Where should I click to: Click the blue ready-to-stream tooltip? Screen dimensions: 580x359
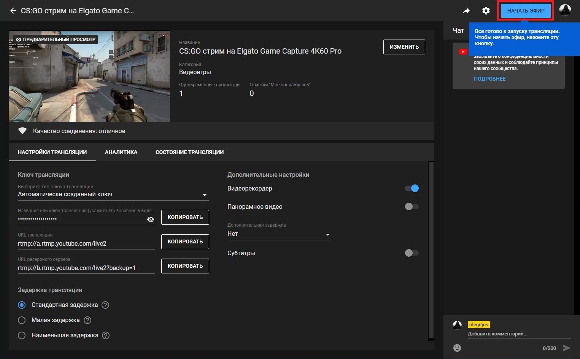pos(524,39)
